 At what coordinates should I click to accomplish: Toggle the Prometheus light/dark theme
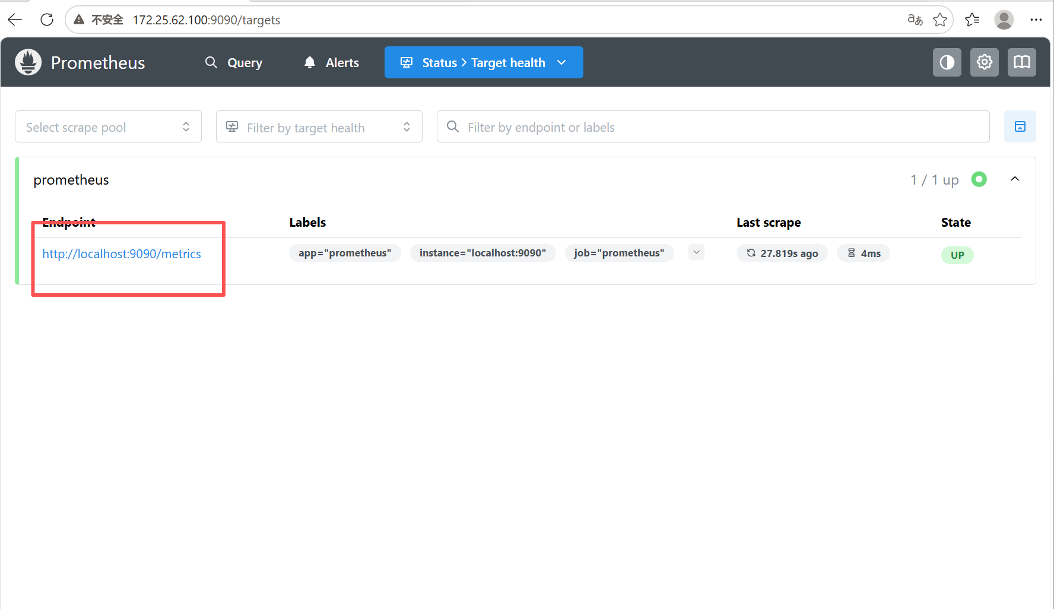947,62
